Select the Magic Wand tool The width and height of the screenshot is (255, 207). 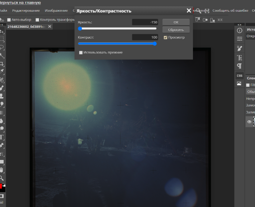[2, 56]
